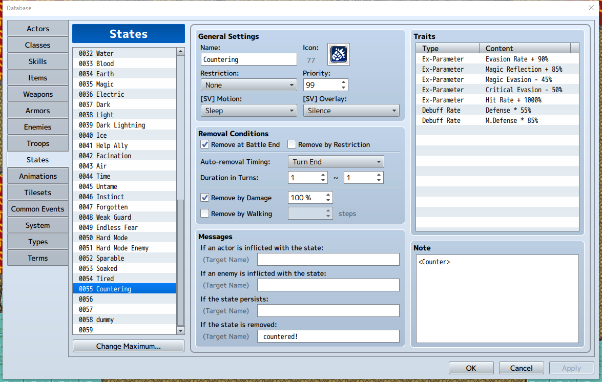
Task: Click Change Maximum button
Action: [128, 346]
